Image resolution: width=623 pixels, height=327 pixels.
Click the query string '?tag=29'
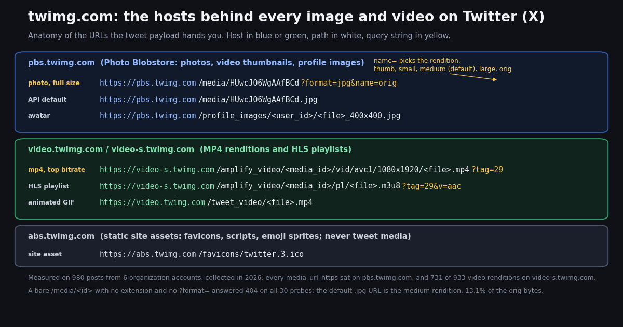click(487, 170)
